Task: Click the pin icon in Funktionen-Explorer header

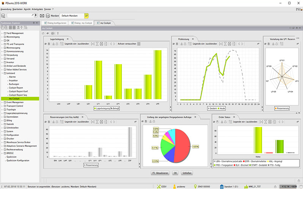Action: pos(35,23)
